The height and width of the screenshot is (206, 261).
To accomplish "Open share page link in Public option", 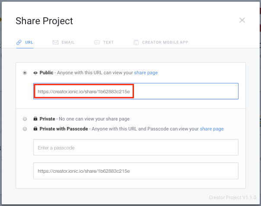I will tap(146, 73).
